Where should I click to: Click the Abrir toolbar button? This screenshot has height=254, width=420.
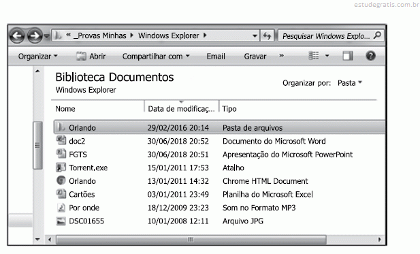[91, 57]
